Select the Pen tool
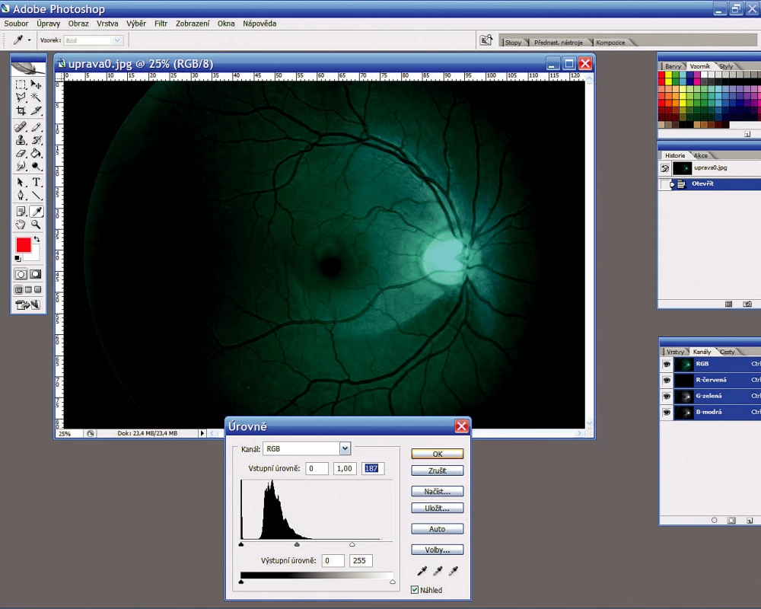Viewport: 761px width, 609px height. point(21,195)
